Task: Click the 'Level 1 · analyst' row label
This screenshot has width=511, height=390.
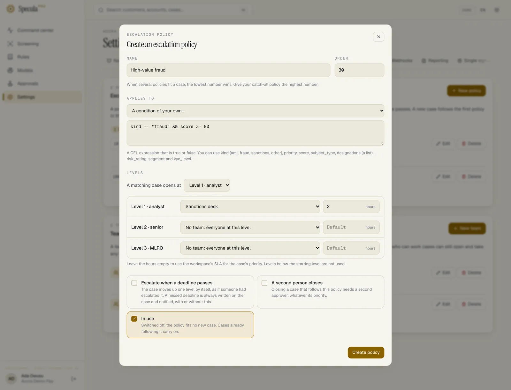Action: (148, 206)
